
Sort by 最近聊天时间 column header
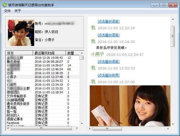tap(49, 53)
